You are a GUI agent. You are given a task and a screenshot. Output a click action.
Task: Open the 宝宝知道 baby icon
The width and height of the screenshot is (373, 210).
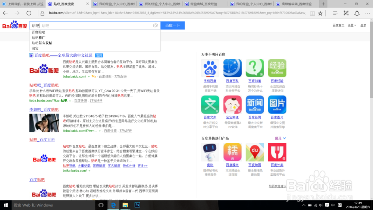[x=232, y=105]
